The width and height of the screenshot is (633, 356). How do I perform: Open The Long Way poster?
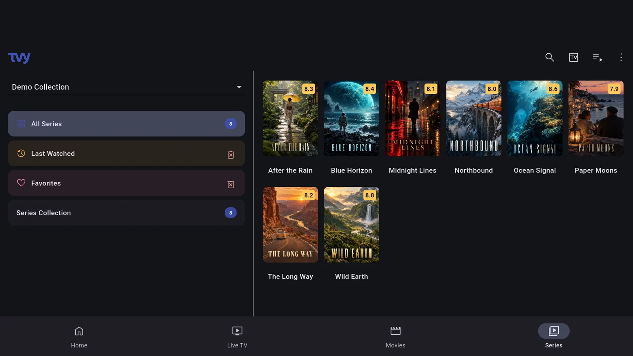pos(290,225)
